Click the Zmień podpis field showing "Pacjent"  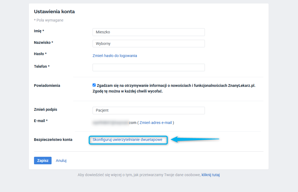coord(148,111)
